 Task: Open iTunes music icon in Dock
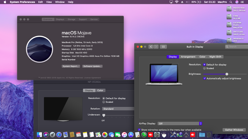coord(124,135)
